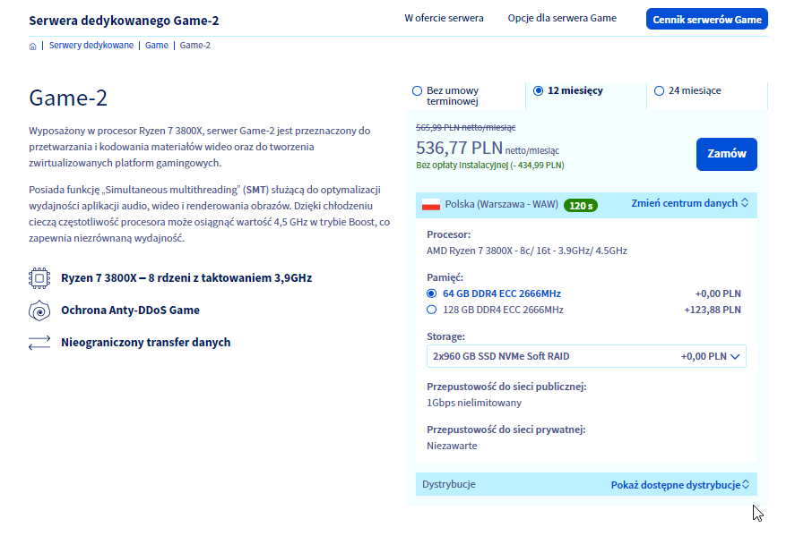The height and width of the screenshot is (536, 795).
Task: Click the CPU chip icon beside Ryzen 7 3800X
Action: [39, 278]
